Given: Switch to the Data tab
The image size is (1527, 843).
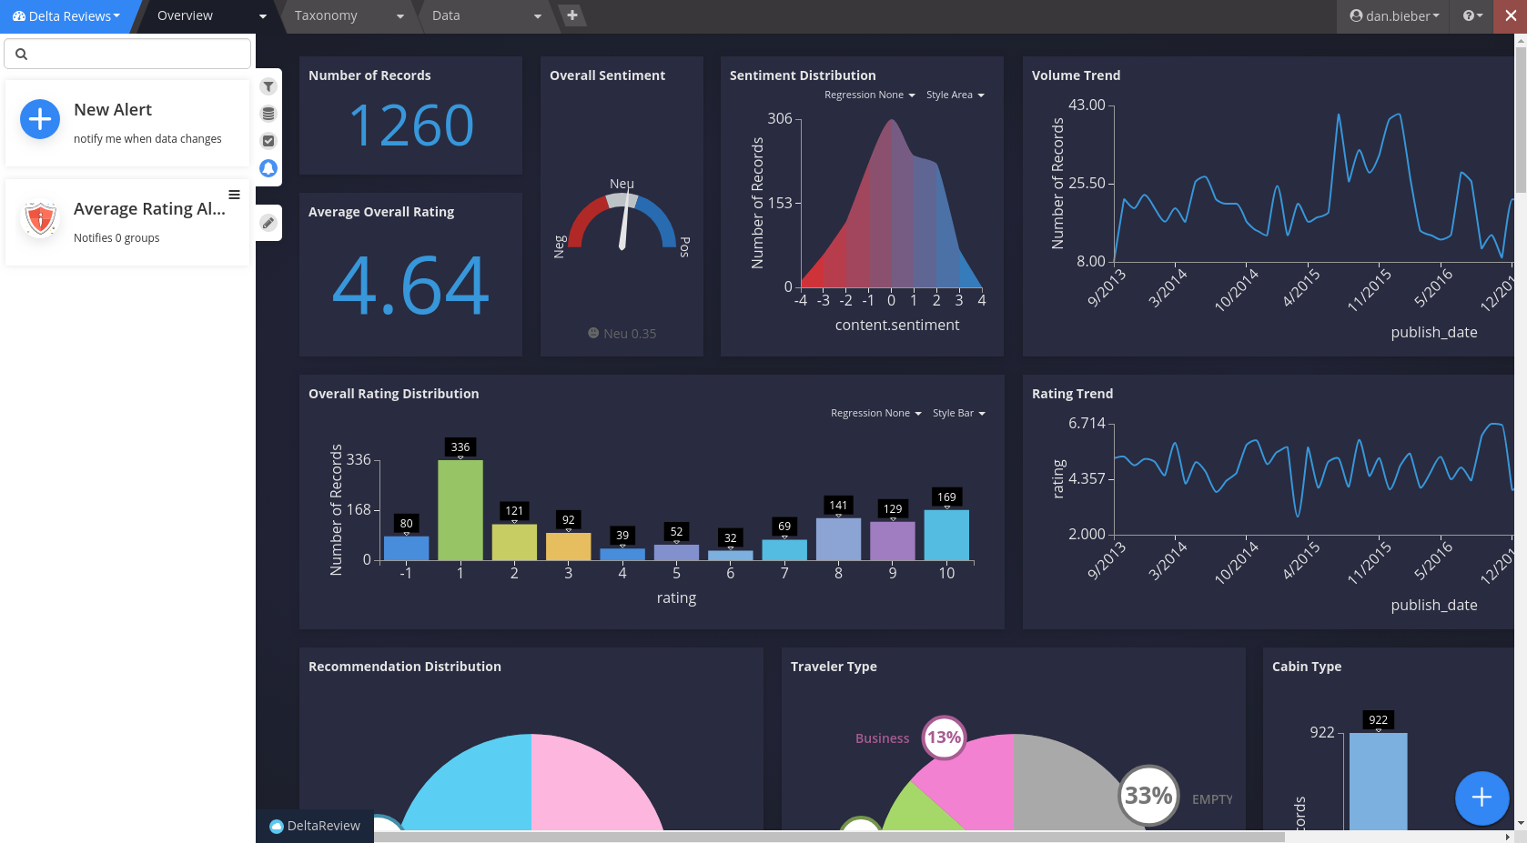Looking at the screenshot, I should coord(486,15).
